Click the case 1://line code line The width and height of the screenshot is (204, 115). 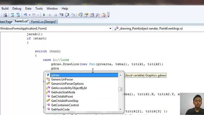[56, 60]
